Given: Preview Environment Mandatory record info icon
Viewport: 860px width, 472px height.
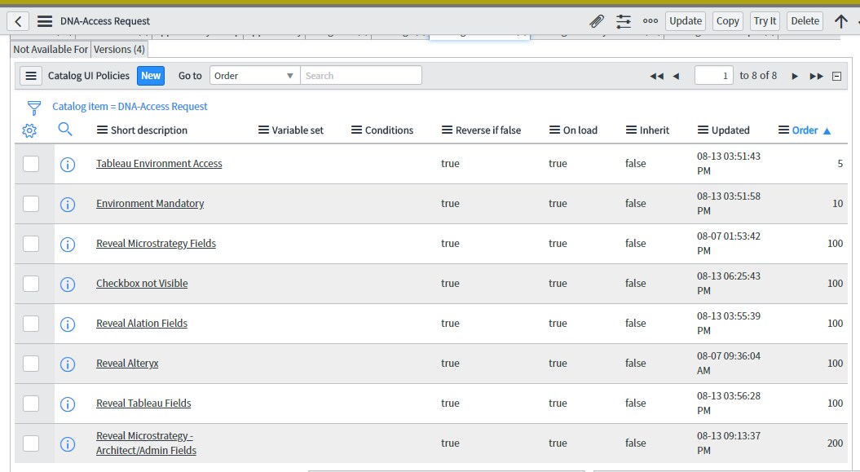Looking at the screenshot, I should pos(68,205).
